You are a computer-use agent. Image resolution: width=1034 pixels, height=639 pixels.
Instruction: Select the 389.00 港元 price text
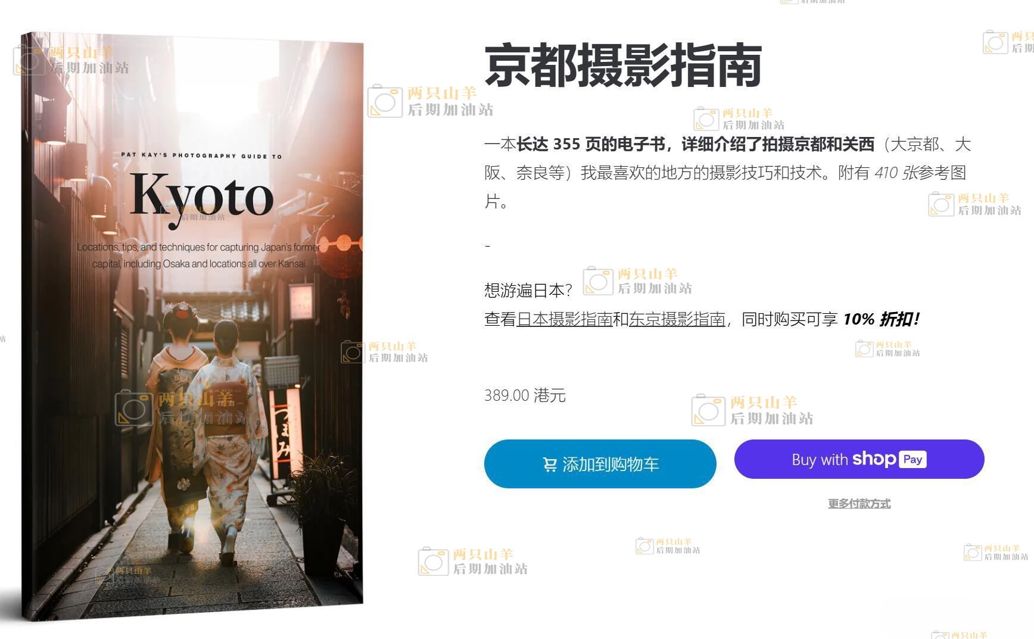pos(525,395)
